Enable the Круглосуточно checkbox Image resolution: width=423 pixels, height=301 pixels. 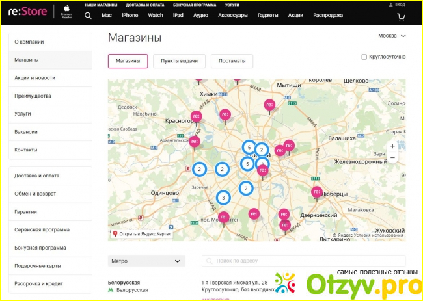[364, 57]
